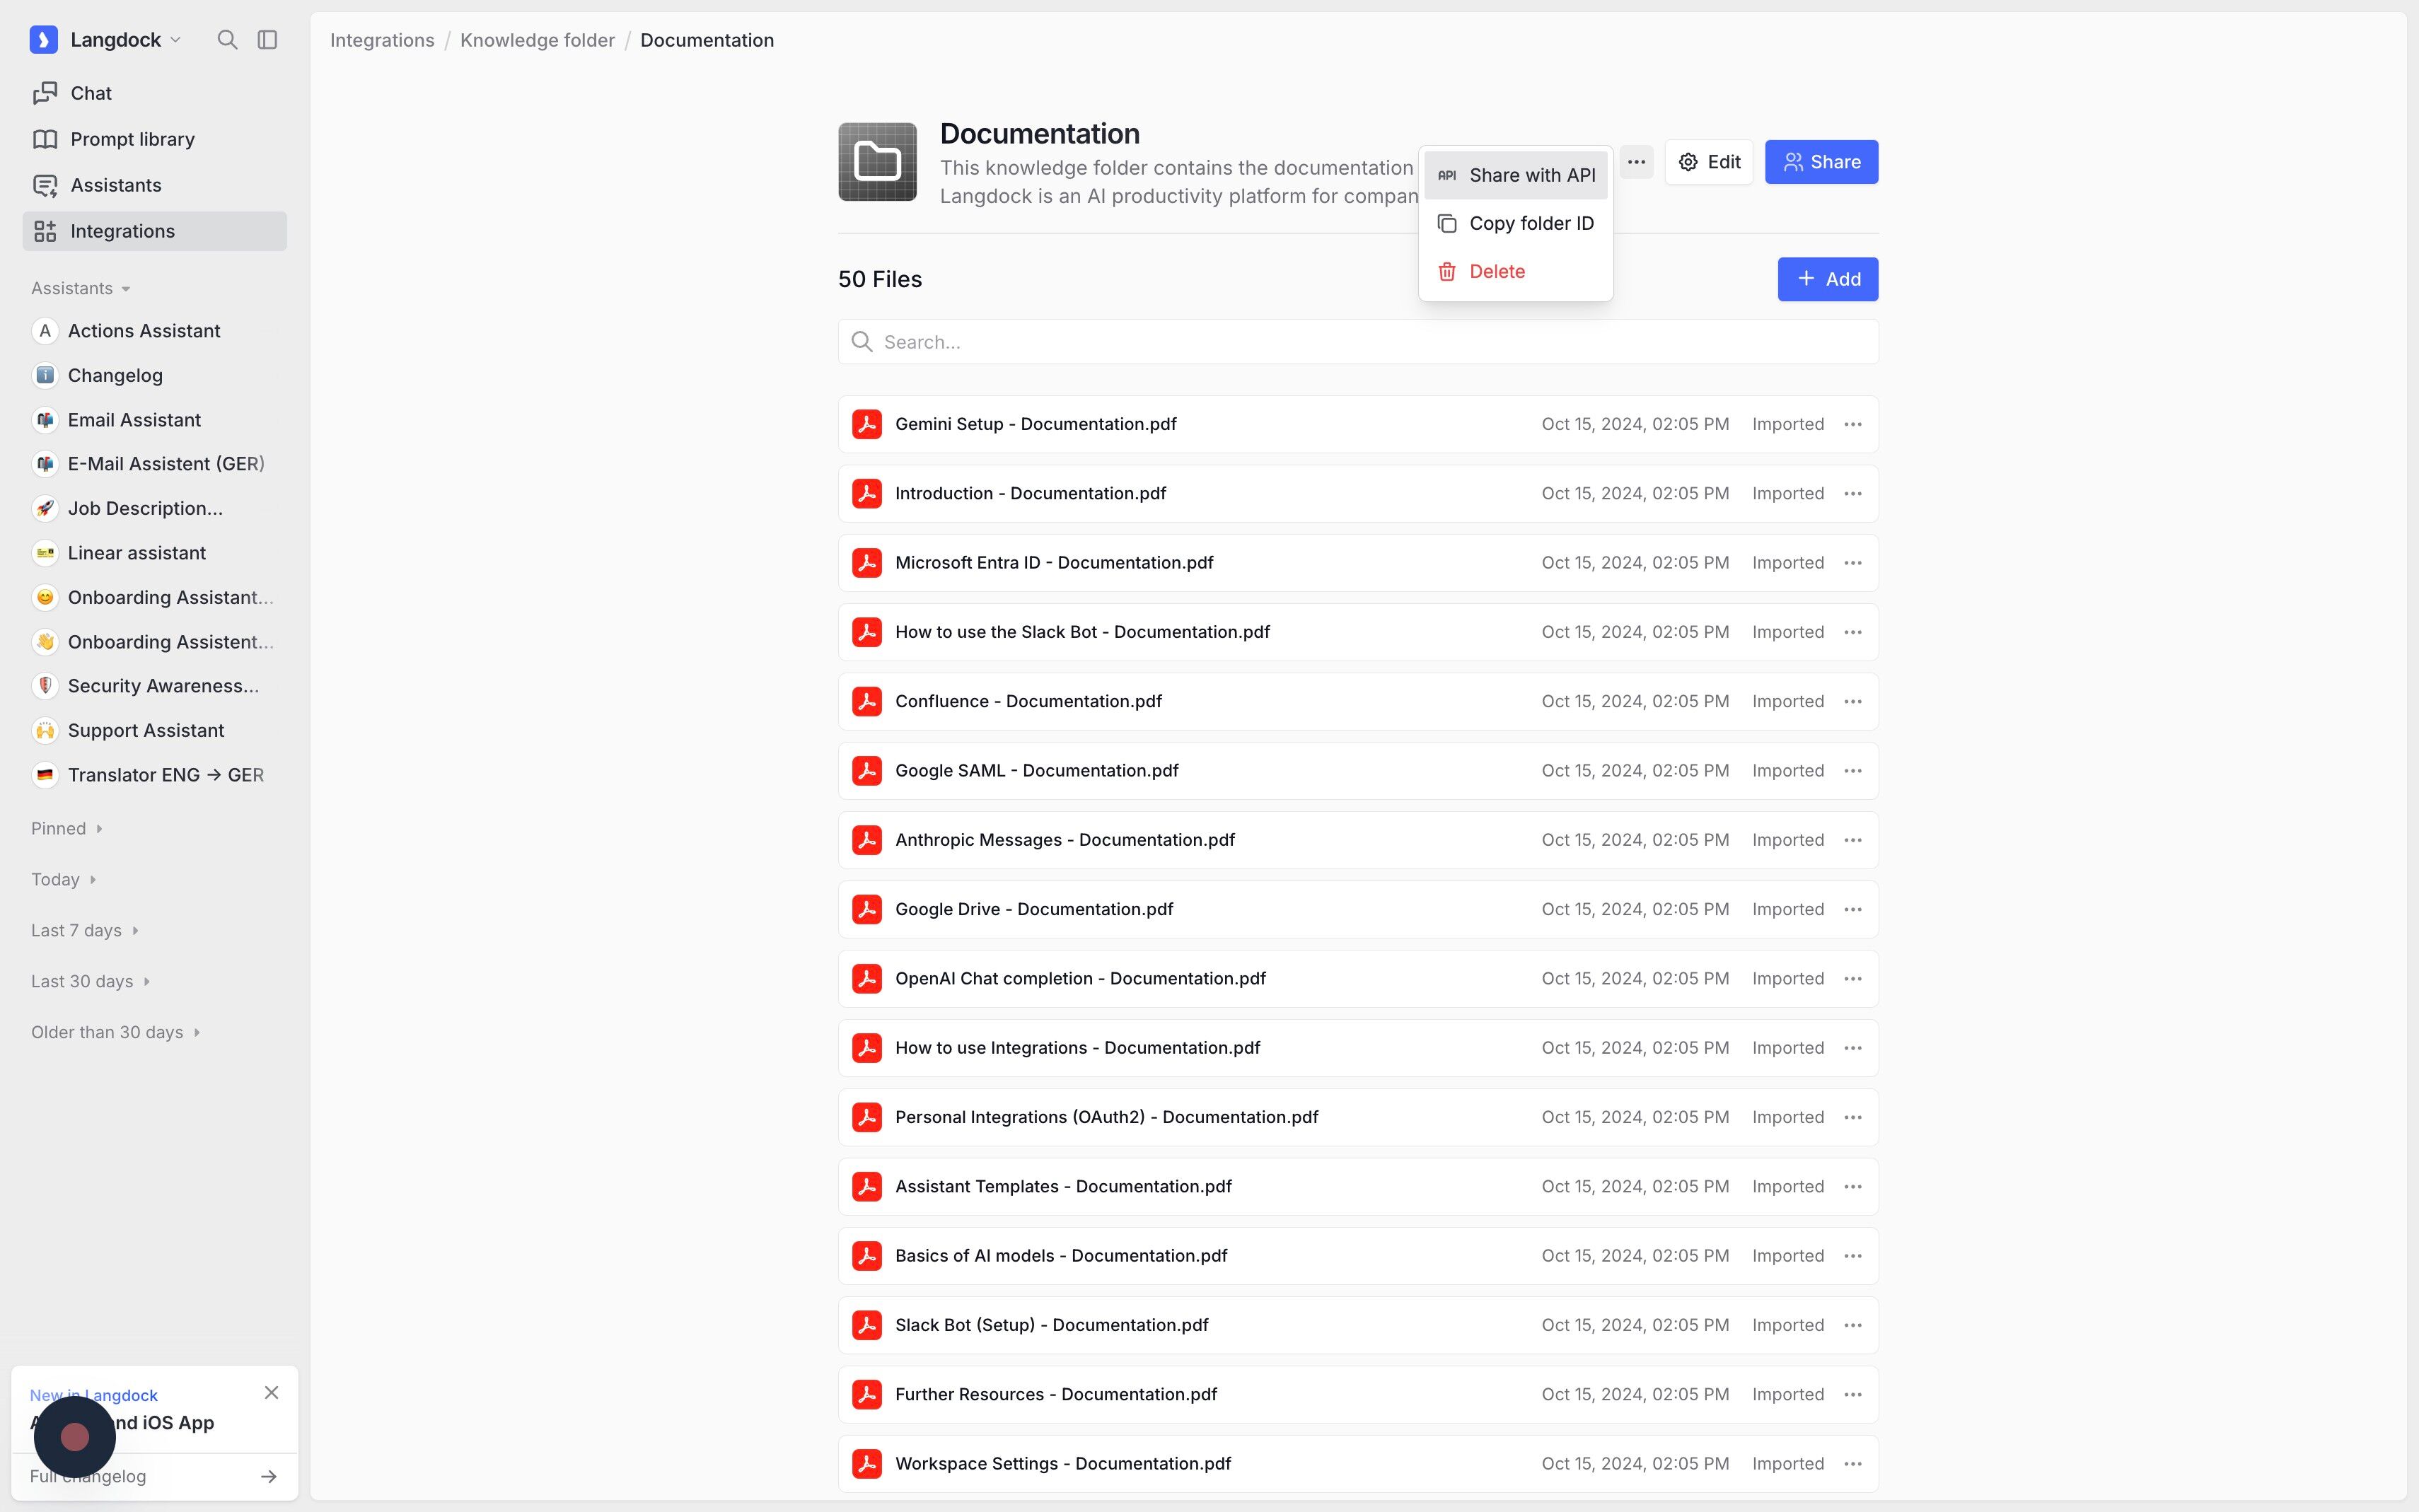Open options for Gemini Setup file
This screenshot has height=1512, width=2419.
[1853, 424]
